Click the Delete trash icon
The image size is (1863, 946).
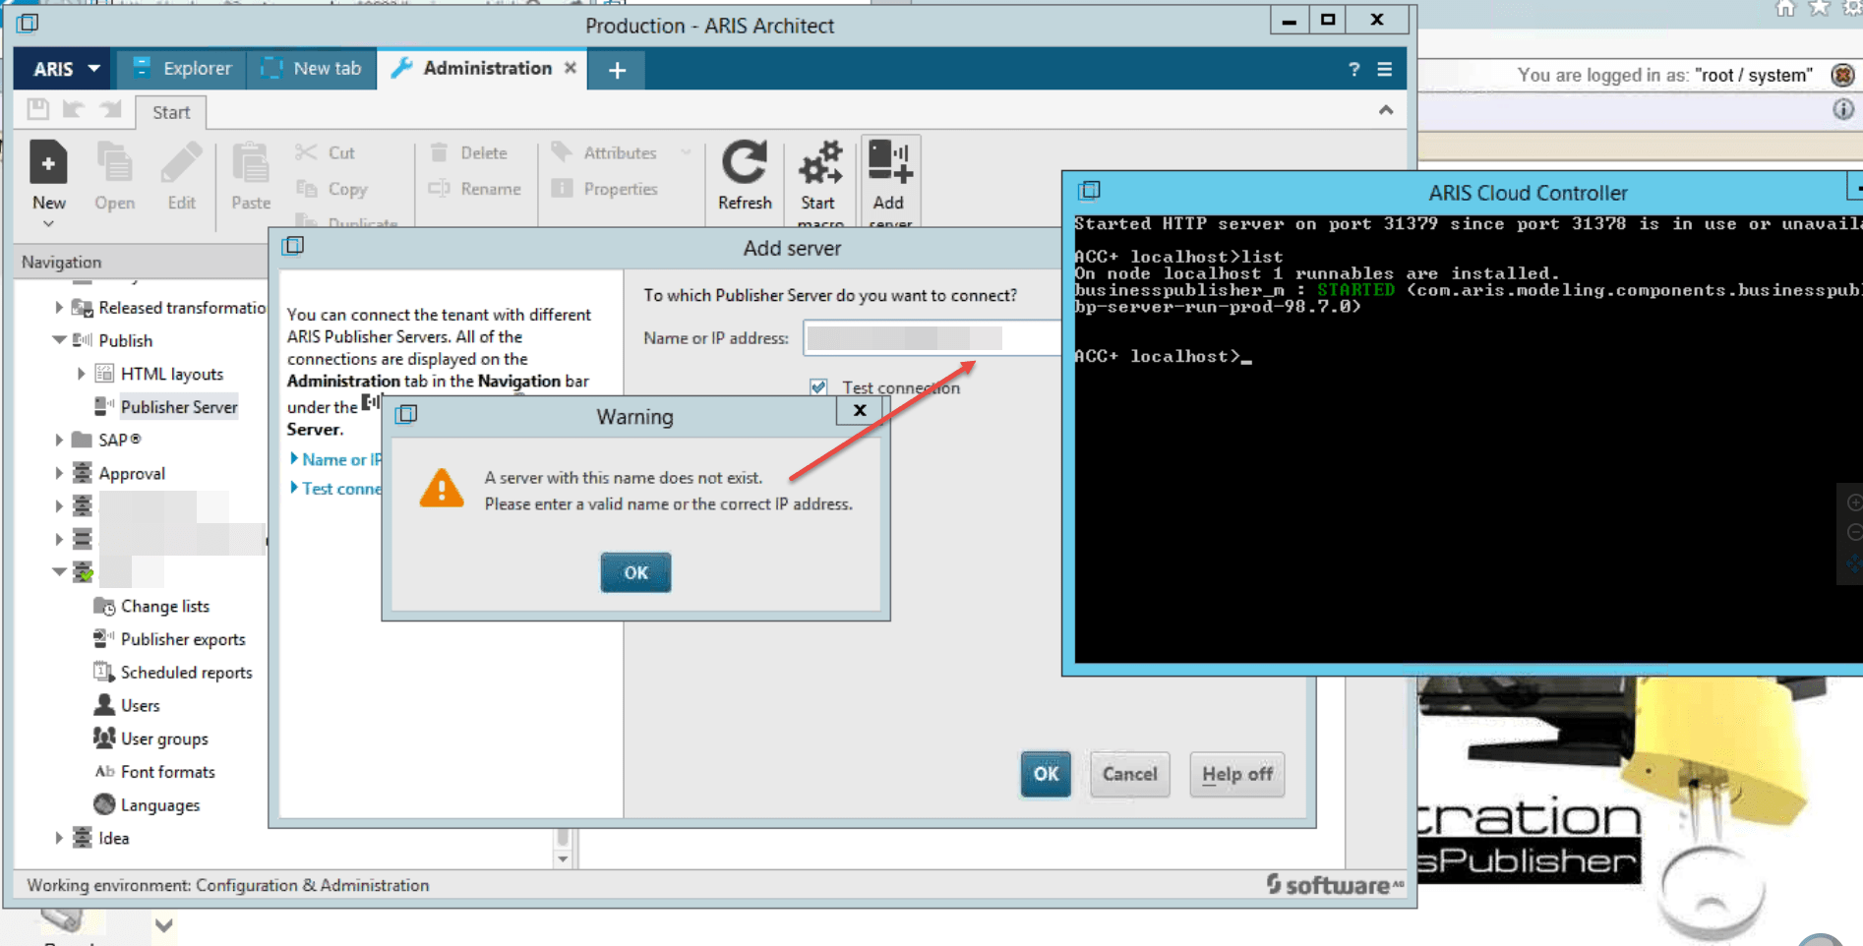[439, 152]
